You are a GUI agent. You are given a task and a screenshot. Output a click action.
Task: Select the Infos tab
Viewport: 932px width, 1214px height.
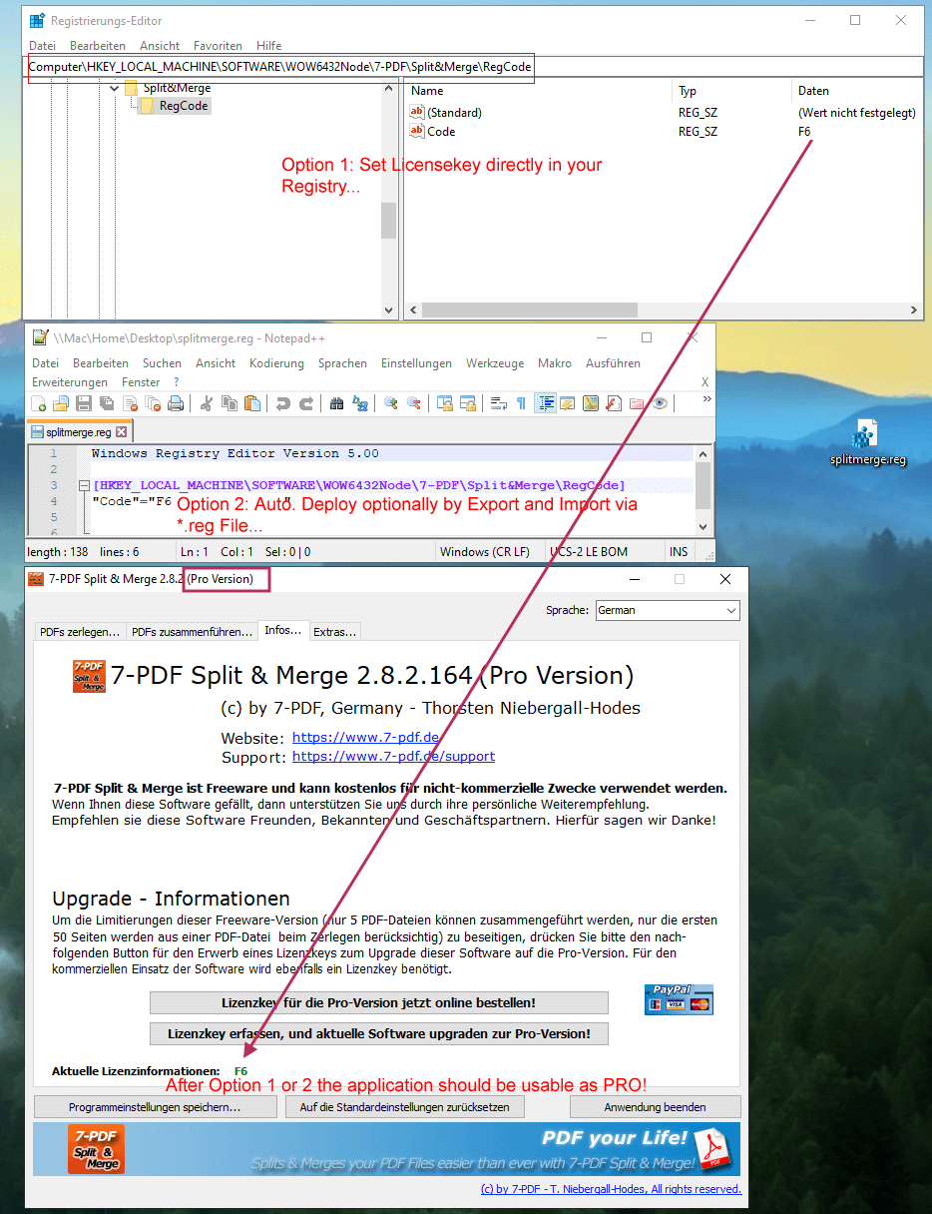coord(283,630)
